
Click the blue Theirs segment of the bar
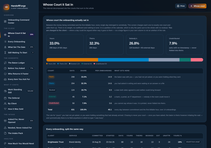pyautogui.click(x=123, y=60)
